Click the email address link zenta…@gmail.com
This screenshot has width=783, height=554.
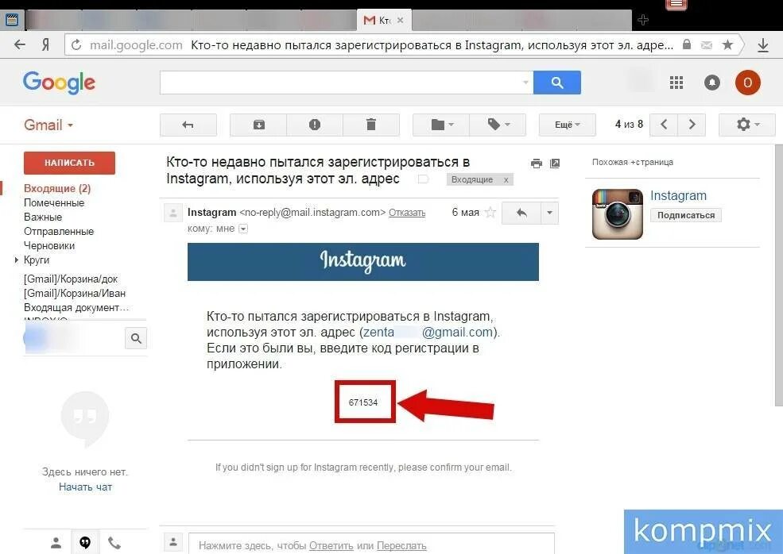click(428, 332)
